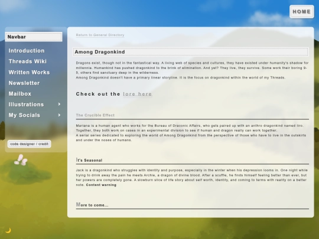Open the 'lore here' link
Image resolution: width=319 pixels, height=239 pixels.
coord(137,94)
